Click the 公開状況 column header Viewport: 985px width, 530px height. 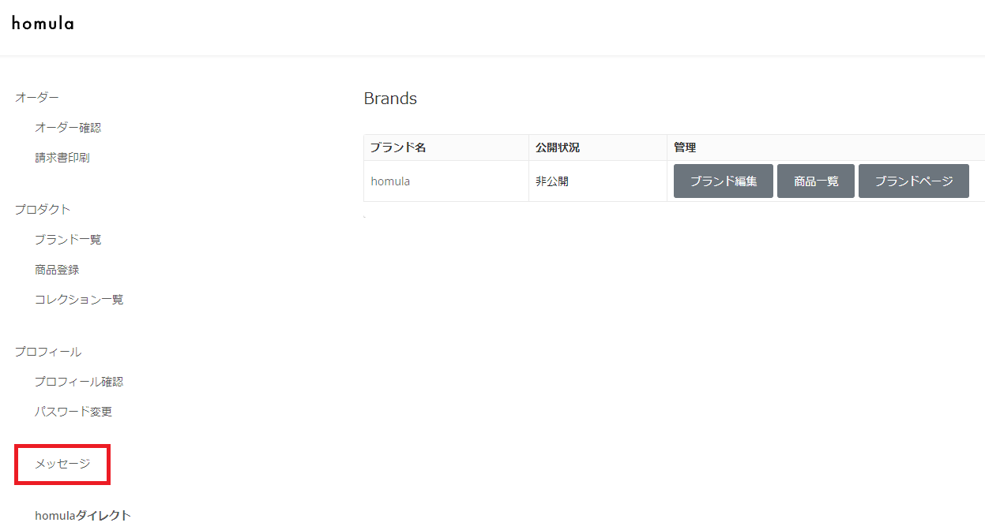click(x=558, y=147)
